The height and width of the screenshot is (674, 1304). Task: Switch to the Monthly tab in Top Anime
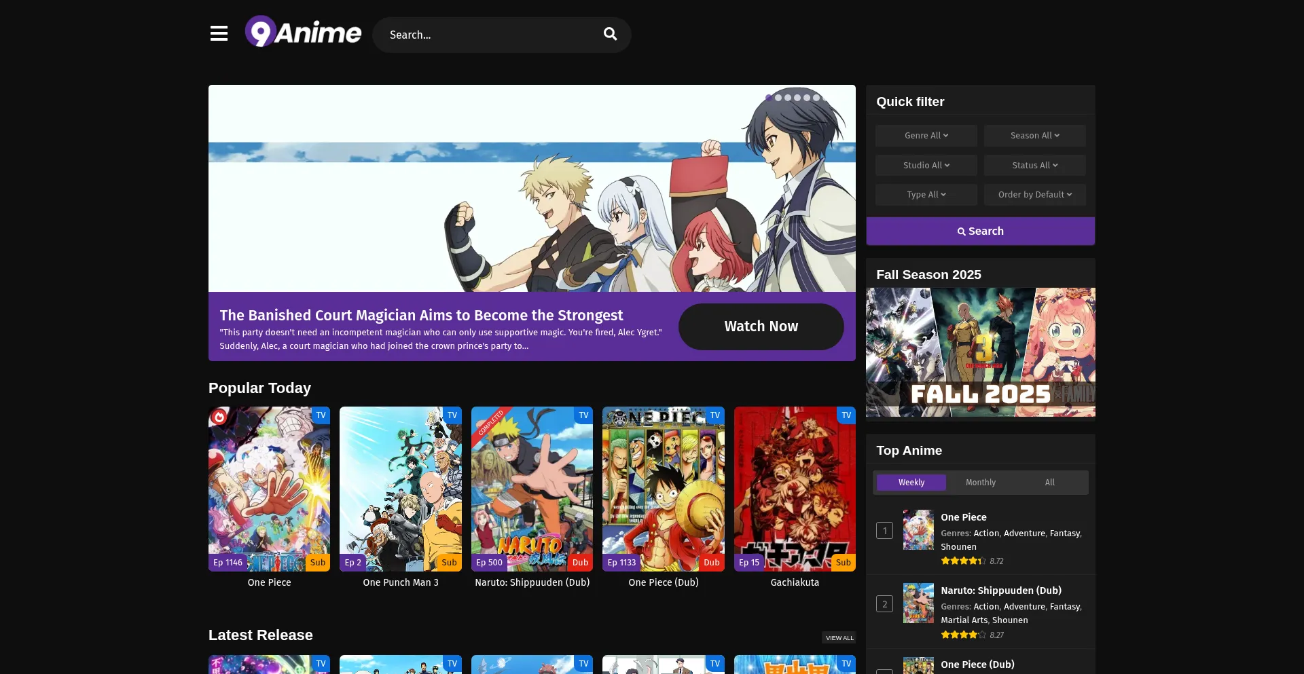[x=980, y=483]
